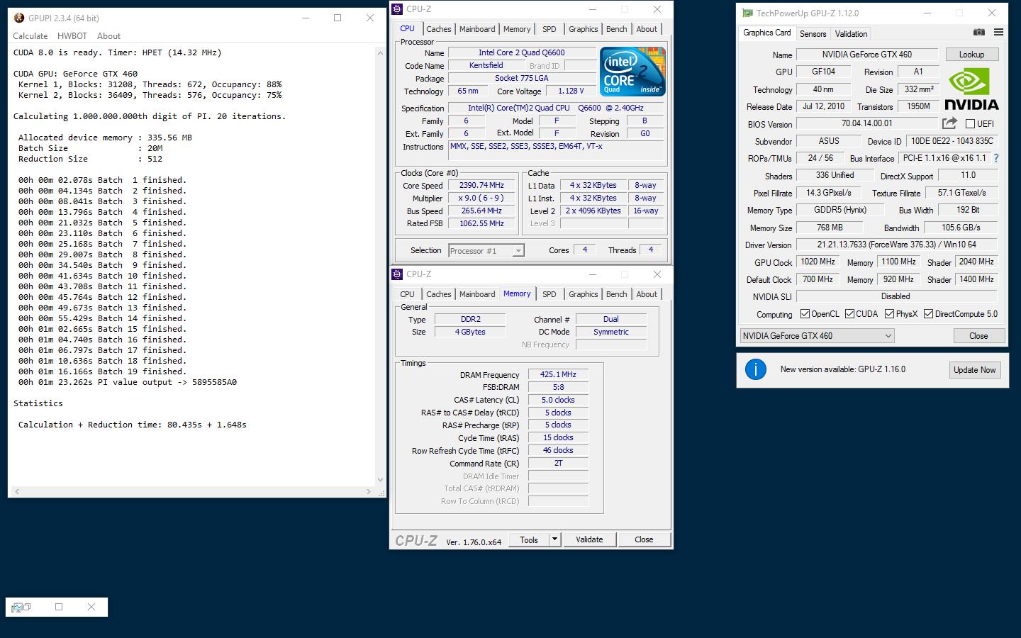Image resolution: width=1021 pixels, height=638 pixels.
Task: Select the Graphics Card tab in GPU-Z
Action: (766, 33)
